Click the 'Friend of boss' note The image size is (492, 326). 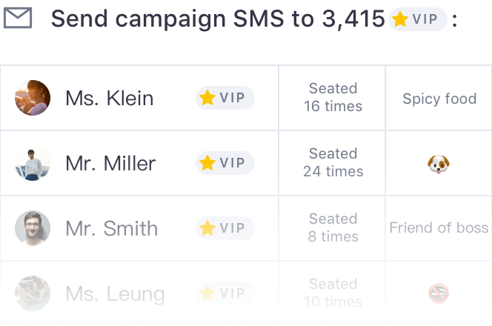439,228
